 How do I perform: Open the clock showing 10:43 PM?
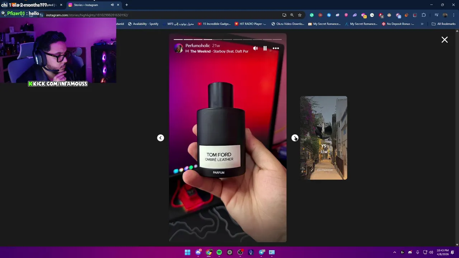click(x=443, y=252)
